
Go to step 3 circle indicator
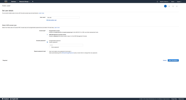point(173,6)
